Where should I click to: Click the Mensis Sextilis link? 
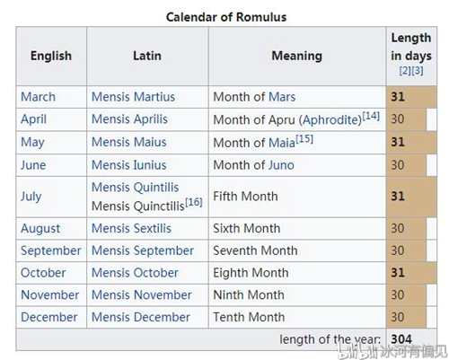(x=131, y=229)
